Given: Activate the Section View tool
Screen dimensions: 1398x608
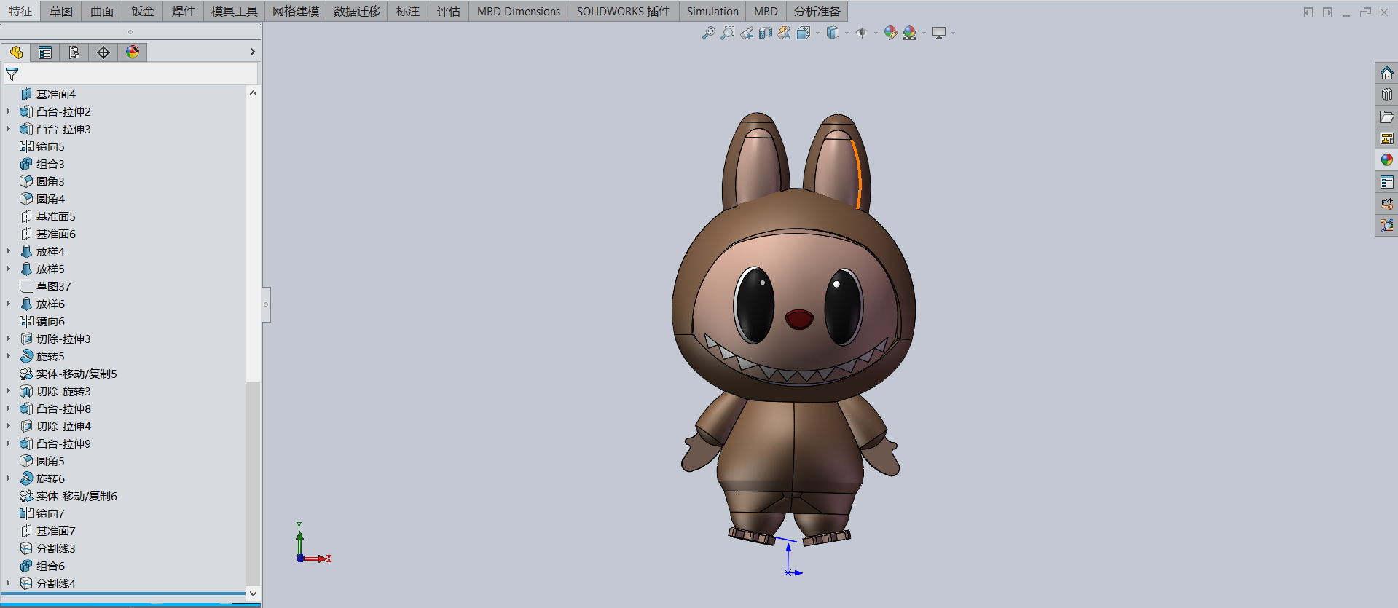Looking at the screenshot, I should [x=765, y=33].
